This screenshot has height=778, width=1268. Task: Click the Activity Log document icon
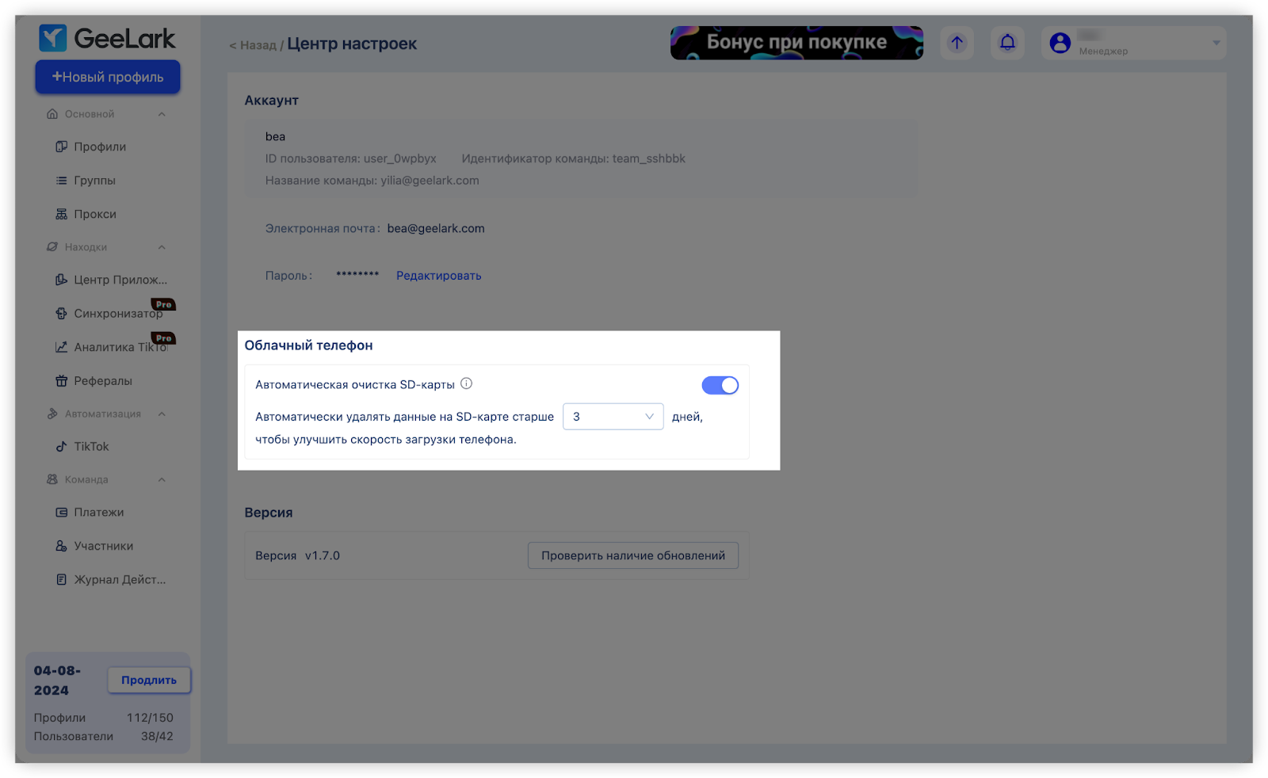(x=61, y=580)
